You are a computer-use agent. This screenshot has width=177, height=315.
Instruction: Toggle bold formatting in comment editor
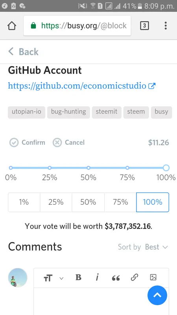click(x=78, y=278)
